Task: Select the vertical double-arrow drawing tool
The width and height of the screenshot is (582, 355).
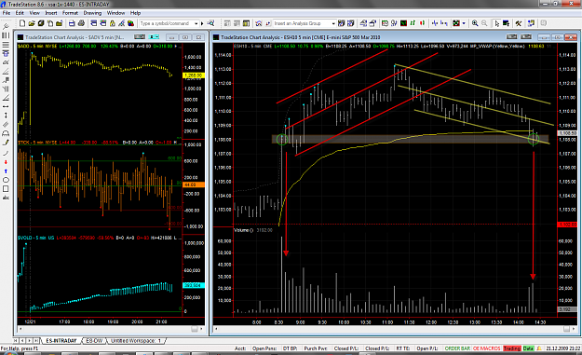Action: pyautogui.click(x=6, y=116)
